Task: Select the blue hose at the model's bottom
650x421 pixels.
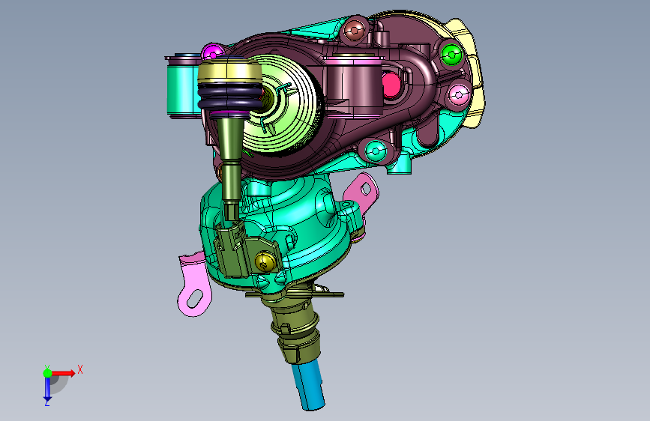Action: pyautogui.click(x=308, y=387)
